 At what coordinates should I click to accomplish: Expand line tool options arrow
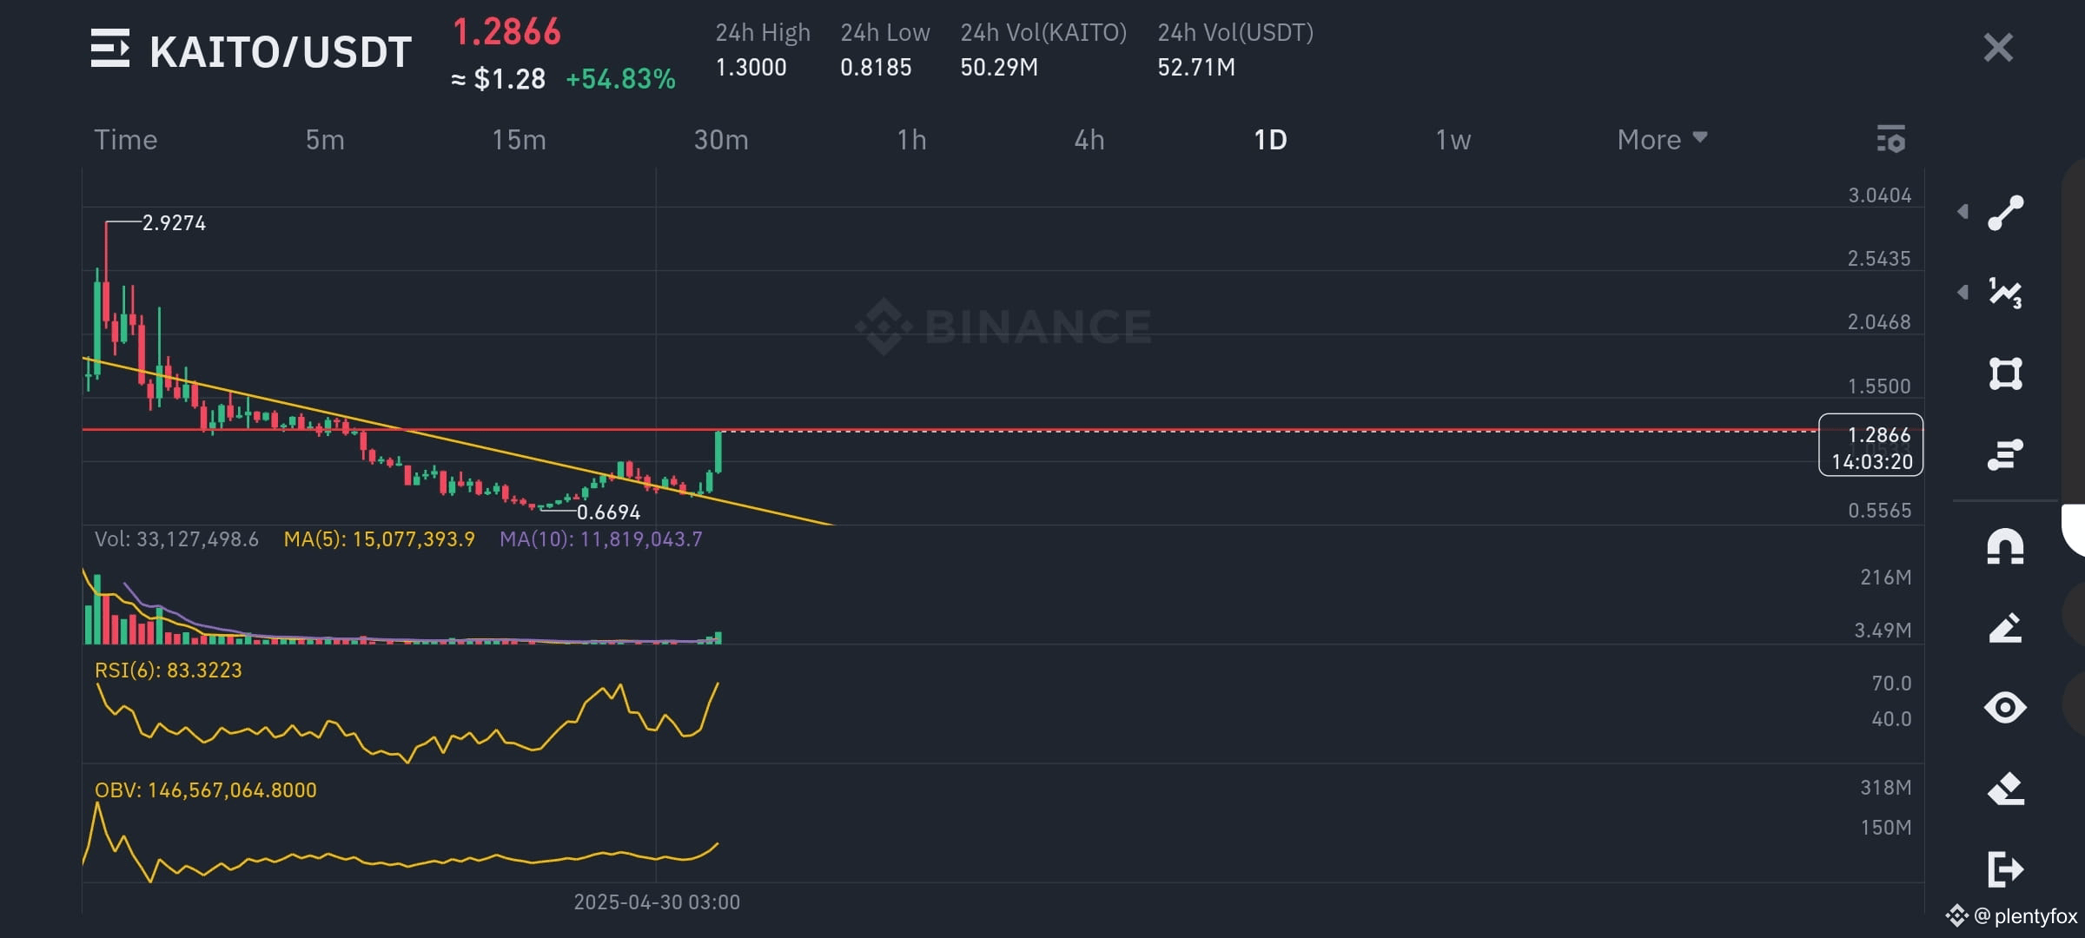pyautogui.click(x=1963, y=212)
